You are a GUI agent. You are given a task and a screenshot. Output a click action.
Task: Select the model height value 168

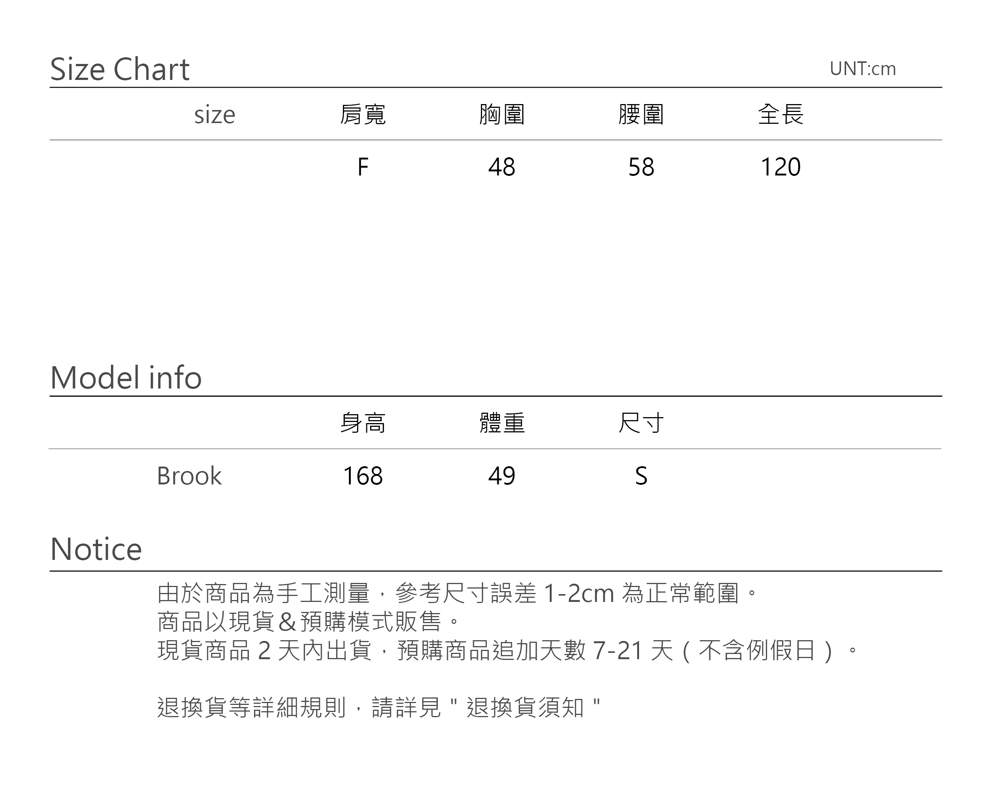(363, 476)
